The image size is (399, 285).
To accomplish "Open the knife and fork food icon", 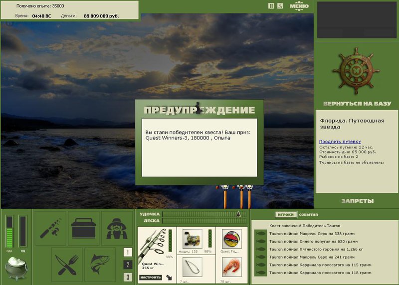I will click(67, 265).
